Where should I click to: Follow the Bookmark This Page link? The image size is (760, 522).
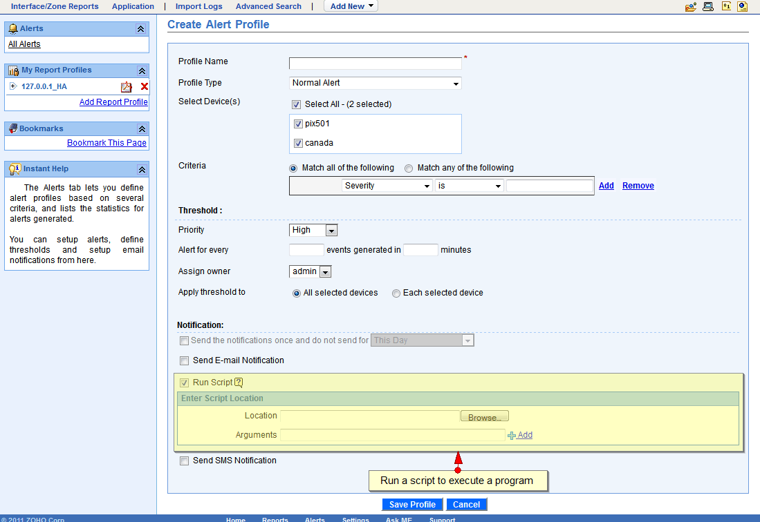(106, 142)
